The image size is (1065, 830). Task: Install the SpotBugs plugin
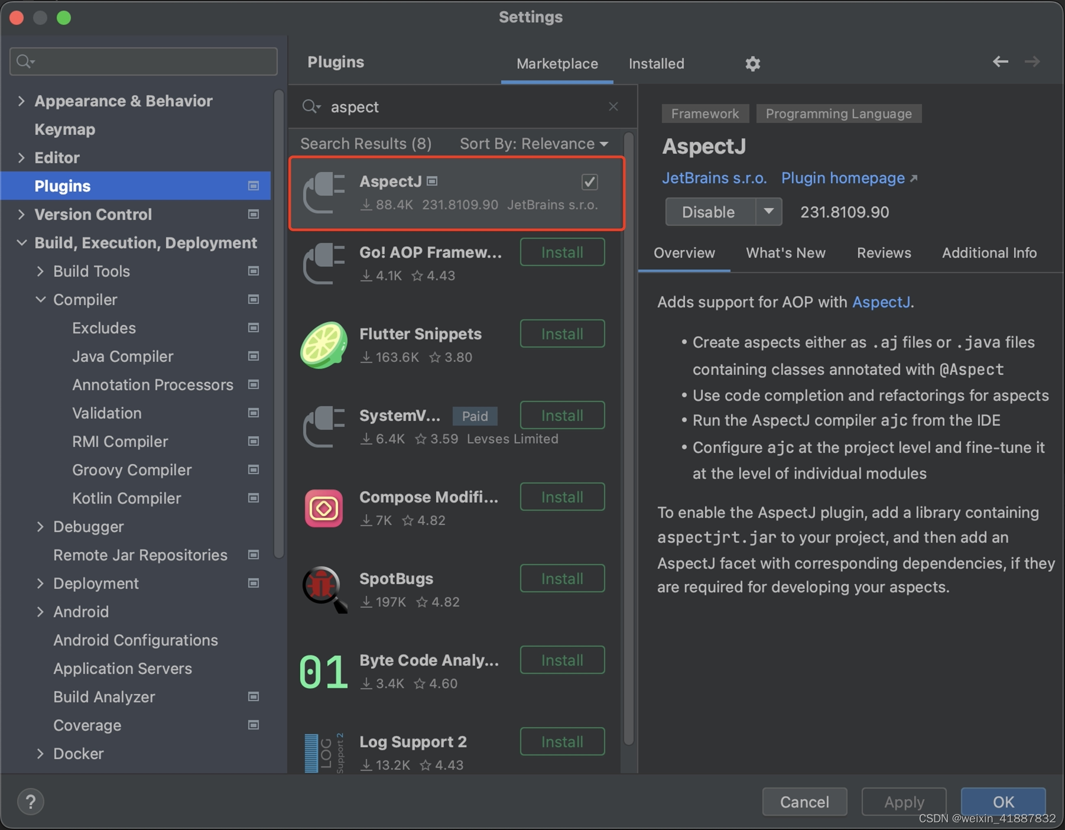563,579
